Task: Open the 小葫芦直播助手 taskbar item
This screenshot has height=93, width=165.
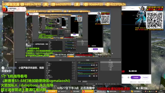Action: (x=136, y=91)
